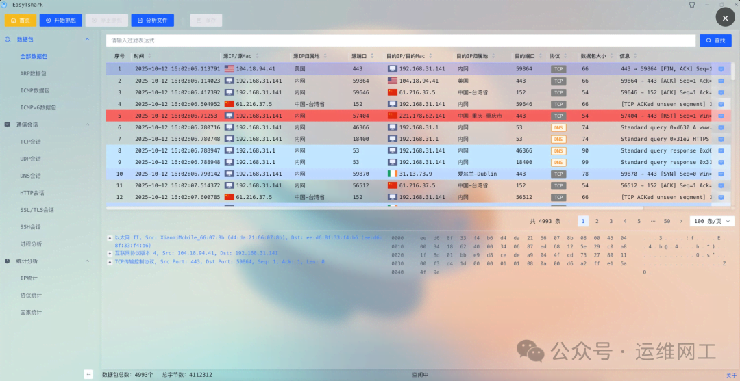
Task: Click the 查找 search button
Action: pos(715,40)
